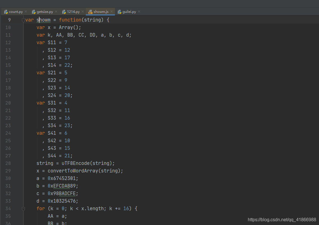Close the count.py tab
Viewport: 319px width, 225px height.
(x=26, y=11)
